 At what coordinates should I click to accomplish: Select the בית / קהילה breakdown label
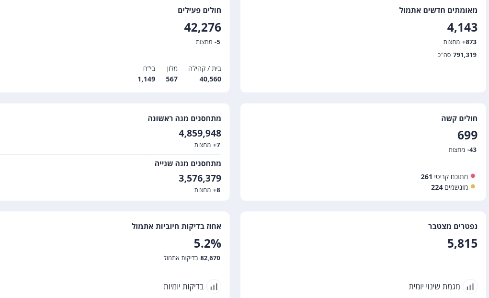click(205, 69)
